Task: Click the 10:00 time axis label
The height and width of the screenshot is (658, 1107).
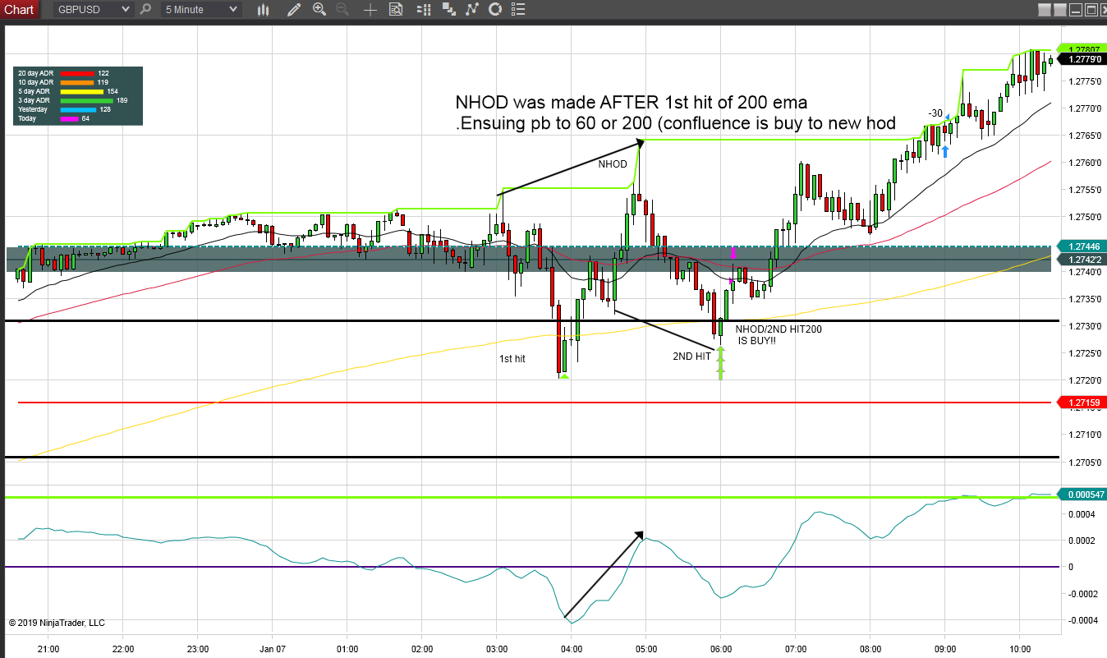Action: pos(1019,649)
